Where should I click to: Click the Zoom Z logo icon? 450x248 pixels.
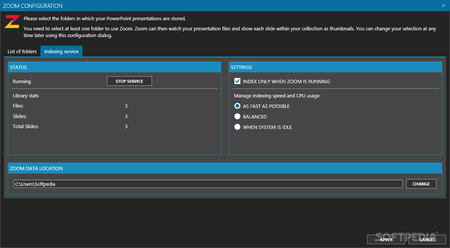[x=12, y=22]
